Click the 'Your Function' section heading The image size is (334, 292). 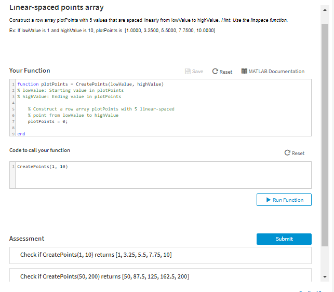click(x=30, y=71)
